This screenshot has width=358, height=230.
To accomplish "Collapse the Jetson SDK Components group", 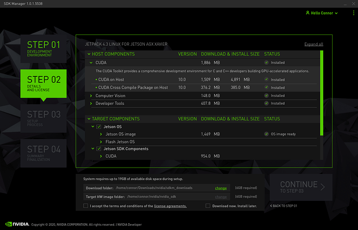I will 93,148.
